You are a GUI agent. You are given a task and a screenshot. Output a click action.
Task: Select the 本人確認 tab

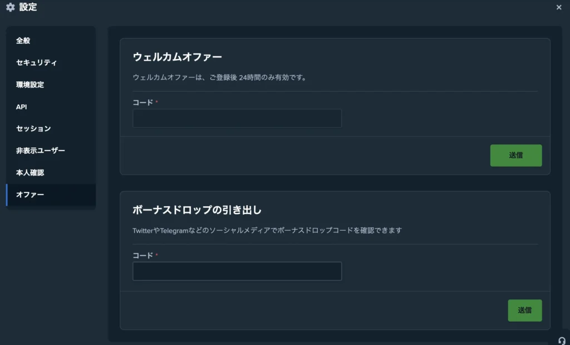30,173
